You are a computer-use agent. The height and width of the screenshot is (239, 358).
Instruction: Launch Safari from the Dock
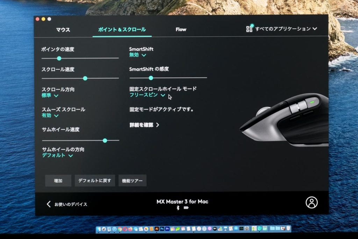click(114, 229)
